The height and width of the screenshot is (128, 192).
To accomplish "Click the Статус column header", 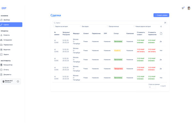I will (116, 34).
